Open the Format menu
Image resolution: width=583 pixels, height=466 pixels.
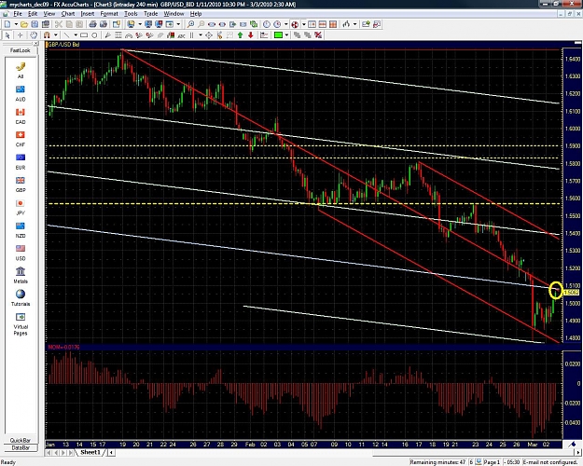click(x=109, y=14)
